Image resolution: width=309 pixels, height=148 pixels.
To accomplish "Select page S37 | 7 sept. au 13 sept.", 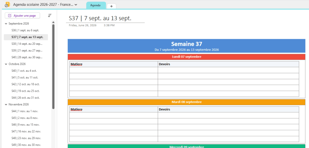I will 26,37.
